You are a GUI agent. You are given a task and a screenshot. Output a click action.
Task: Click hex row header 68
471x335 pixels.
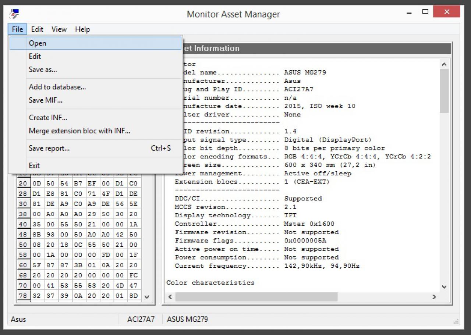tap(23, 275)
